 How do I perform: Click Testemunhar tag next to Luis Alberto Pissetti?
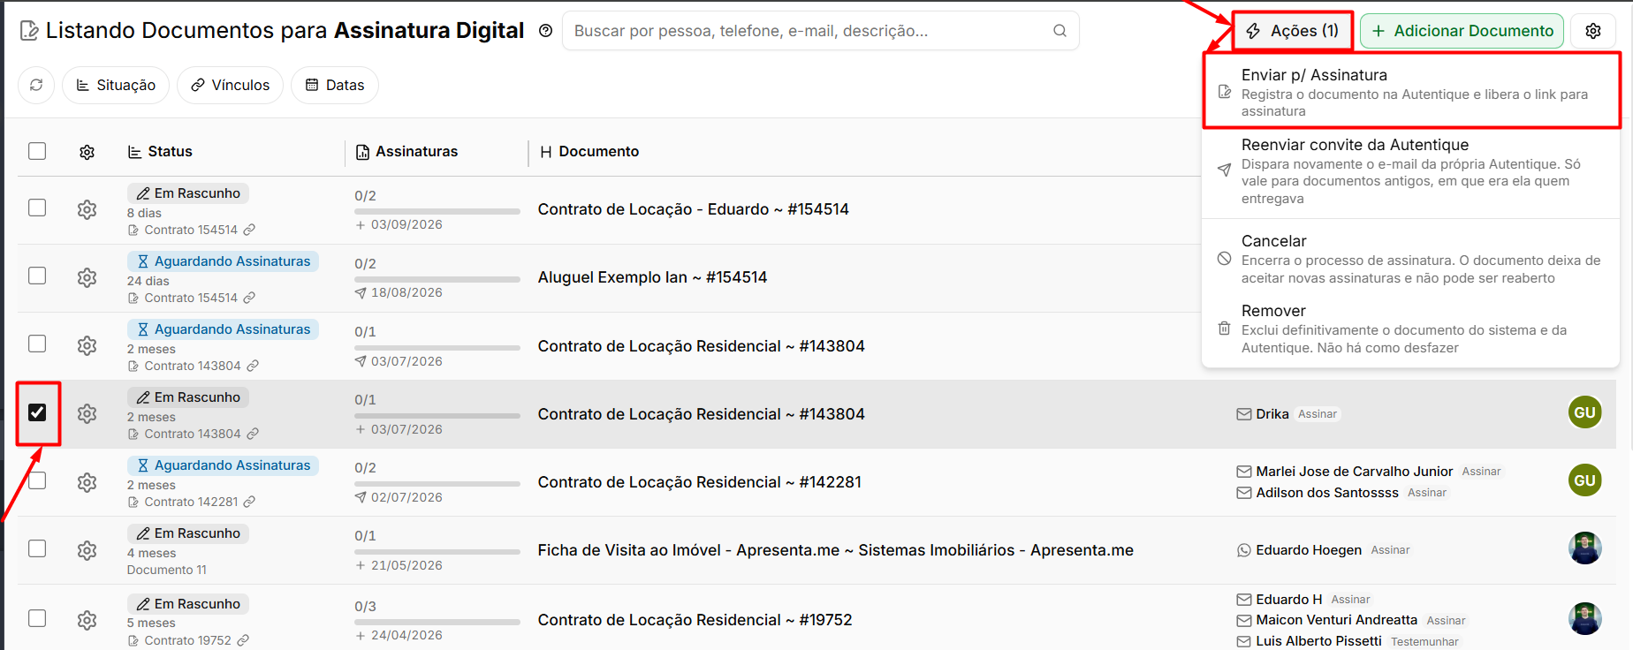(1424, 642)
